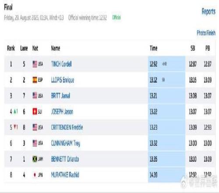This screenshot has width=219, height=193.
Task: Click the green Official status badge
Action: pos(117,18)
